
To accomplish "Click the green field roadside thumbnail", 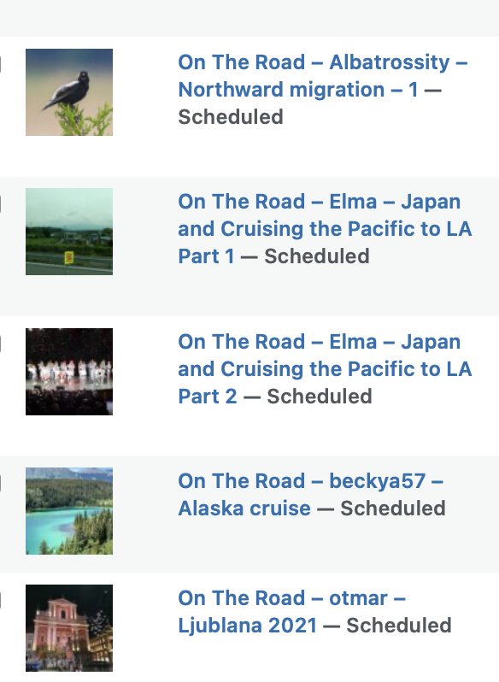I will point(69,232).
